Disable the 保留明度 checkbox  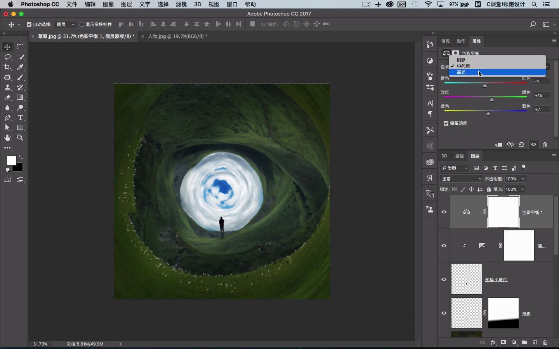(446, 123)
